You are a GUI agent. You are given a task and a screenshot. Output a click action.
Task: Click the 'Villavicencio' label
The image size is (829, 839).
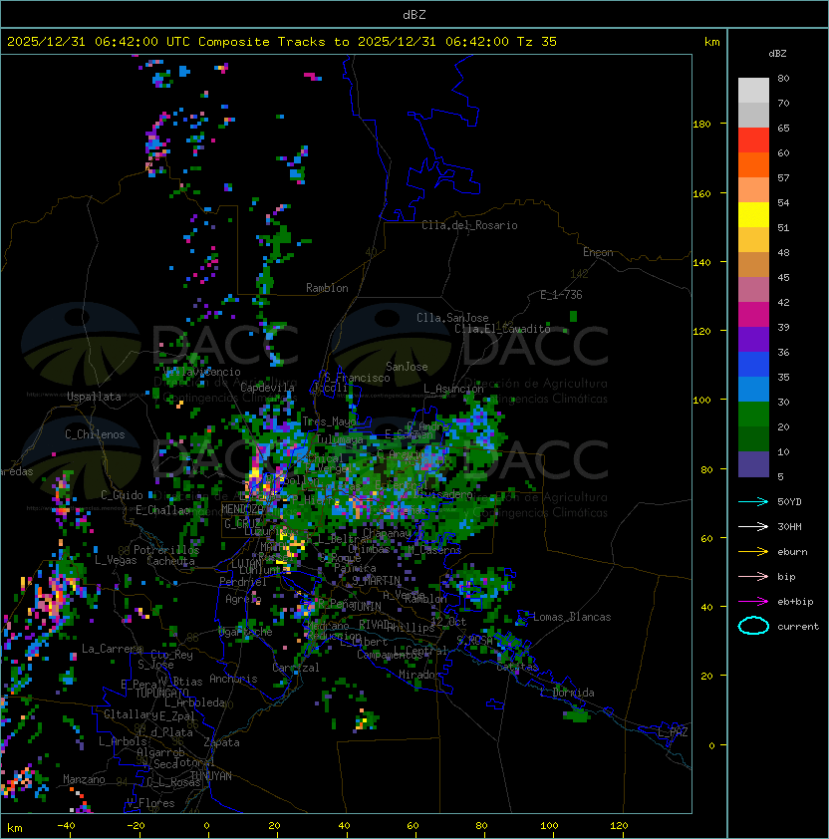click(x=201, y=372)
